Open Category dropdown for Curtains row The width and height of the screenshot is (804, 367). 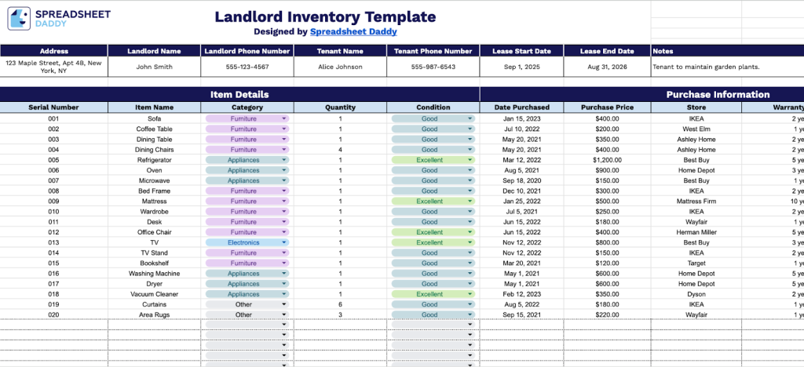pos(284,305)
